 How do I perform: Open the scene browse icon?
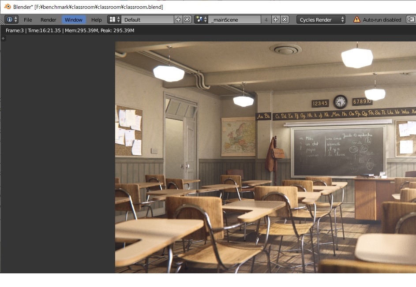pyautogui.click(x=201, y=20)
